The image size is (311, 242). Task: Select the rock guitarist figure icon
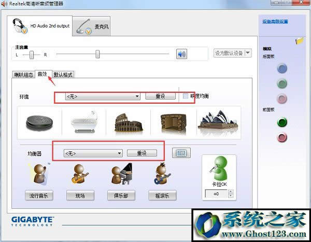tap(162, 174)
